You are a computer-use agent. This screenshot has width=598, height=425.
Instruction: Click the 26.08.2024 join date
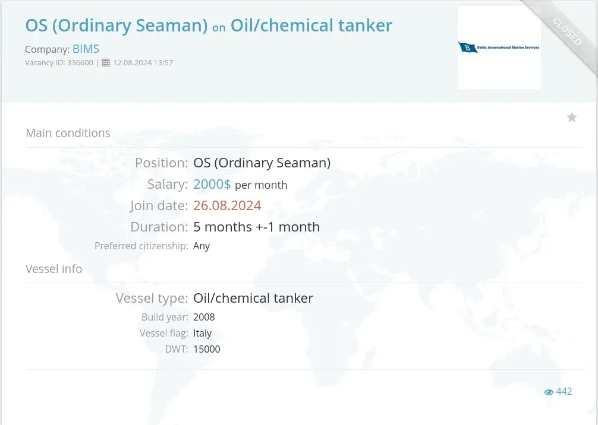[227, 205]
